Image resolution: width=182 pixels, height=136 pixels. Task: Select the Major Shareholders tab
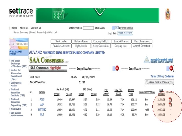pyautogui.click(x=142, y=41)
